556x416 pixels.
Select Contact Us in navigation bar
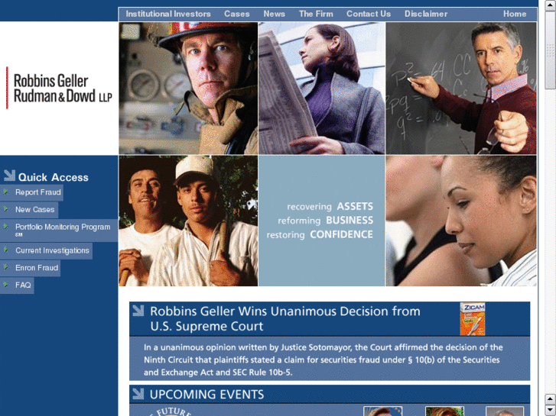coord(369,15)
